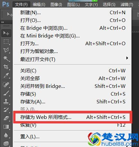Select the Polygonal Lasso tool

pyautogui.click(x=6, y=50)
